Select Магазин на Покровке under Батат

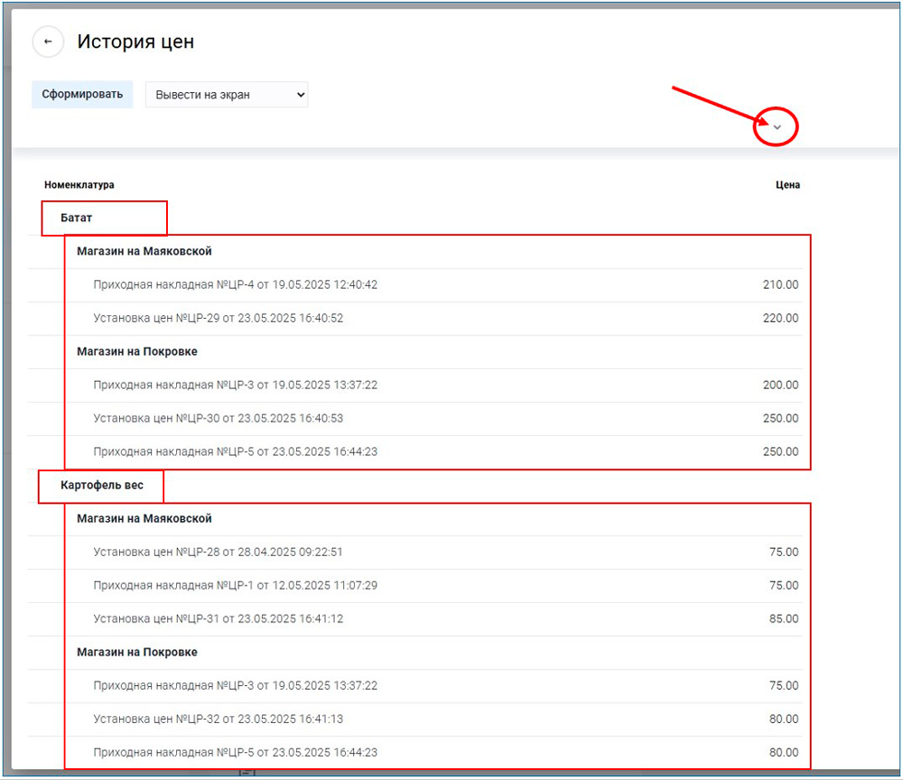click(136, 352)
